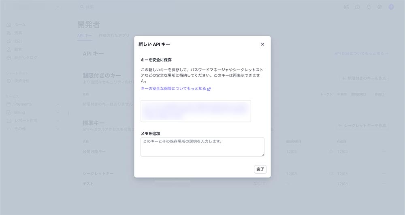The image size is (405, 215).
Task: Open overflow menu for 公開可能キー row
Action: point(384,152)
